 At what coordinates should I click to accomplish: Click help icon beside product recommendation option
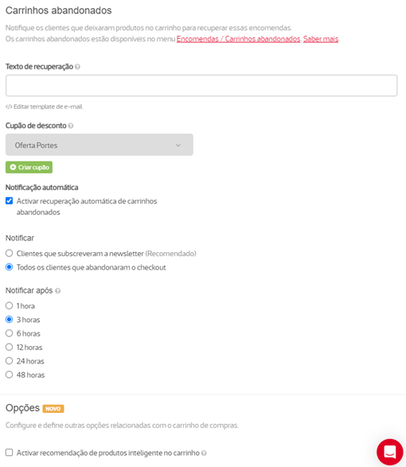point(204,453)
